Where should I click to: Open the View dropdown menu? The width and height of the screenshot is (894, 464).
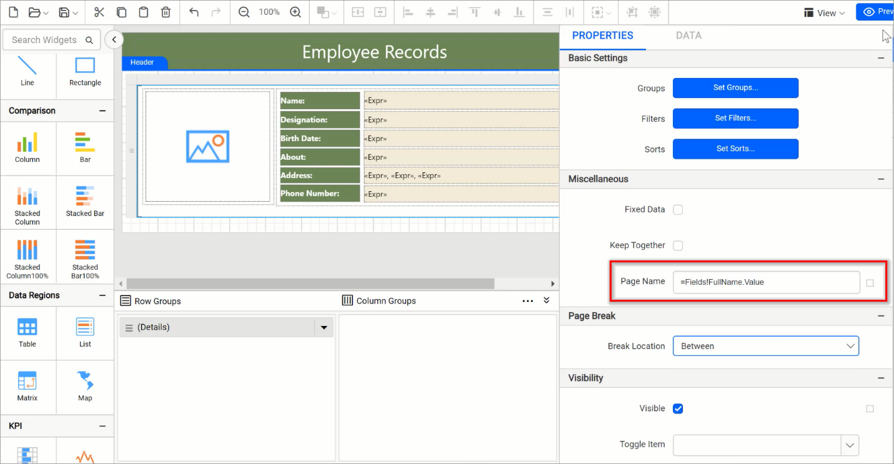tap(824, 12)
